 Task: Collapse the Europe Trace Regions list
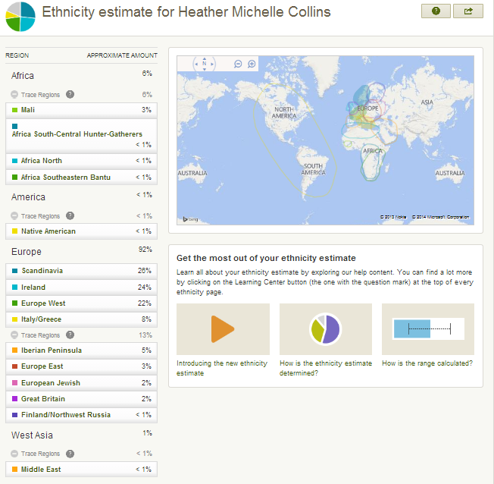click(x=14, y=335)
